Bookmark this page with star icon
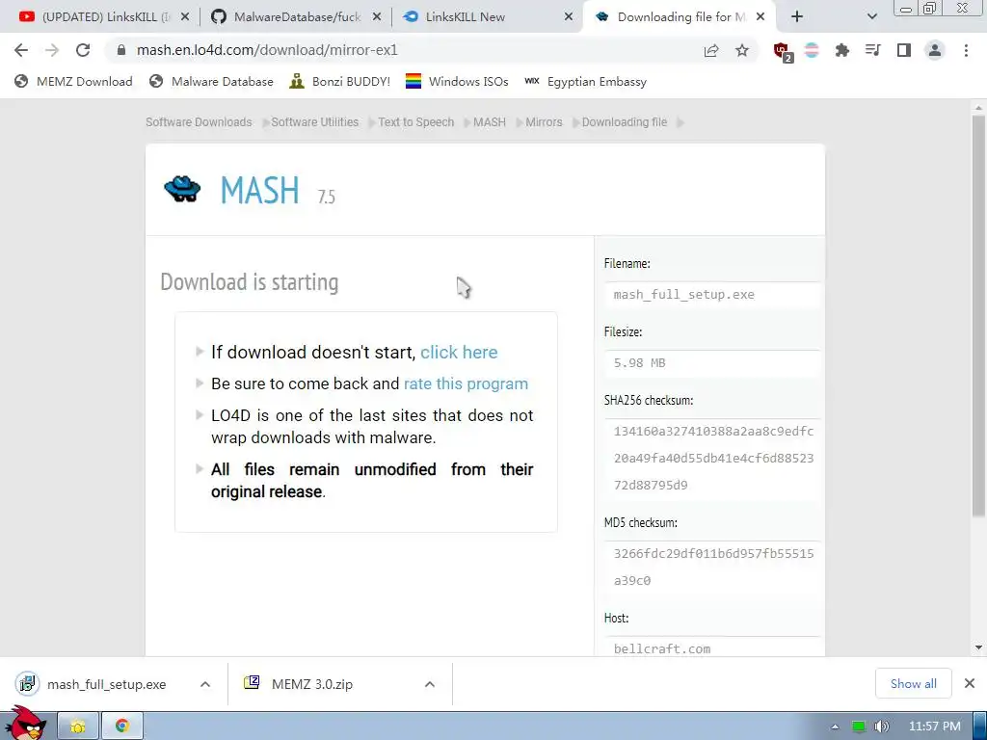Screen dimensions: 987x740 pyautogui.click(x=742, y=50)
